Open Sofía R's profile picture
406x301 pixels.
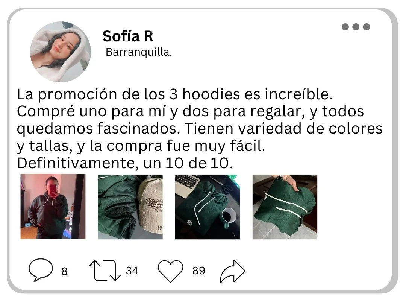coord(61,52)
